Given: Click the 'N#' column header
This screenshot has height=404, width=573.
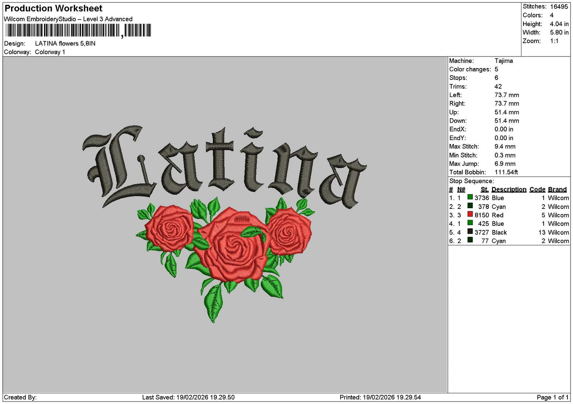Looking at the screenshot, I should click(461, 190).
